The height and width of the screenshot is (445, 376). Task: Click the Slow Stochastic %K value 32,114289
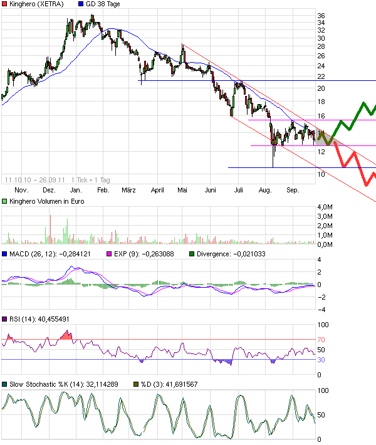[102, 384]
